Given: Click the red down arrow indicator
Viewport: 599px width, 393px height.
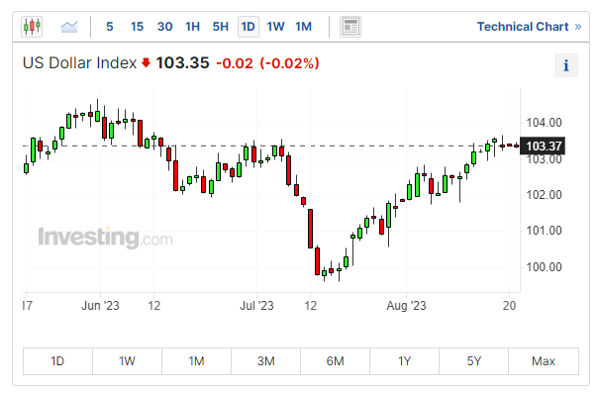Looking at the screenshot, I should click(x=146, y=62).
